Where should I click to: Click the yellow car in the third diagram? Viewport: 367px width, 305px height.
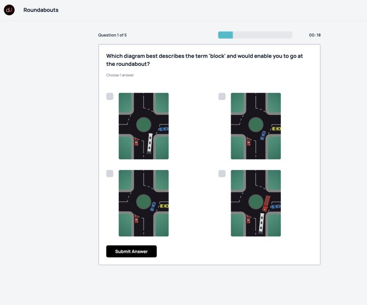point(164,206)
